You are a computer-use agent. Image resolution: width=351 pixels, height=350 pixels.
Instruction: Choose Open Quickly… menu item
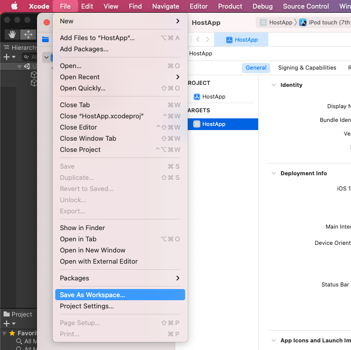[120, 88]
